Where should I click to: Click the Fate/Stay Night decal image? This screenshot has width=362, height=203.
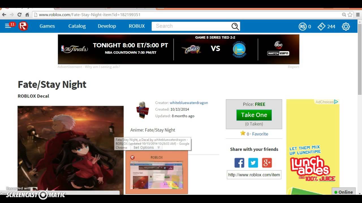pos(71,150)
